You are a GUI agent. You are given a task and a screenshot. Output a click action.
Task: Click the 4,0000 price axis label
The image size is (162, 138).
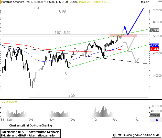pos(157,53)
